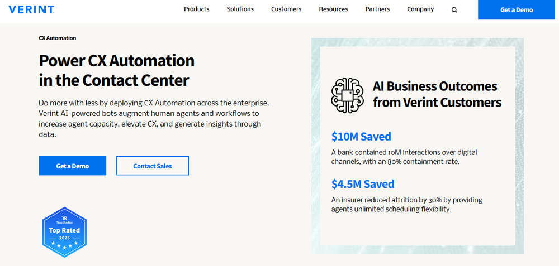Click the TrustRadius Top Rated 2025 badge
559x266 pixels.
(64, 232)
